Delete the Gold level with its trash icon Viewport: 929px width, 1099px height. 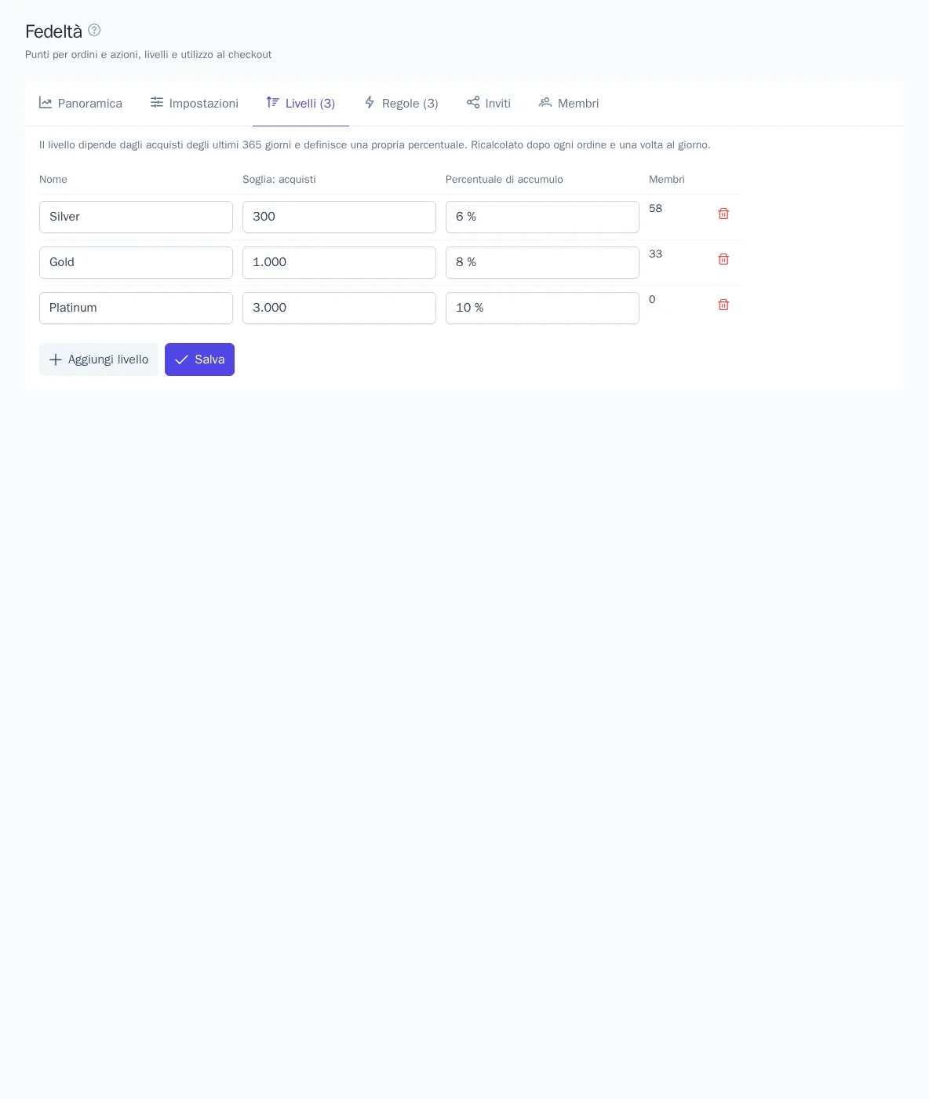point(723,259)
